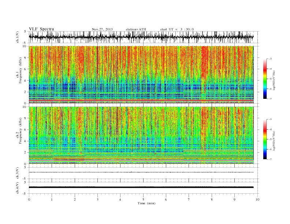Screen dimensions: 290x224
Task: Click the "2" kHz tick of ch.2 spectrogram
Action: 25,153
